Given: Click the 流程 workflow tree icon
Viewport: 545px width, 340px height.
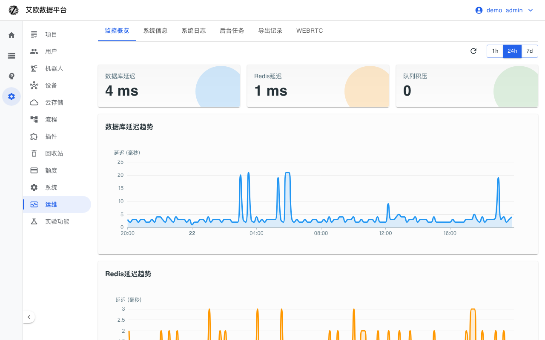Looking at the screenshot, I should click(34, 119).
